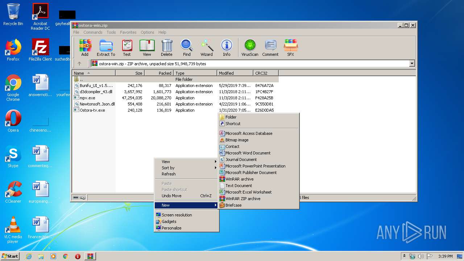Click the Extract To toolbar icon
The image size is (464, 261).
[x=106, y=48]
